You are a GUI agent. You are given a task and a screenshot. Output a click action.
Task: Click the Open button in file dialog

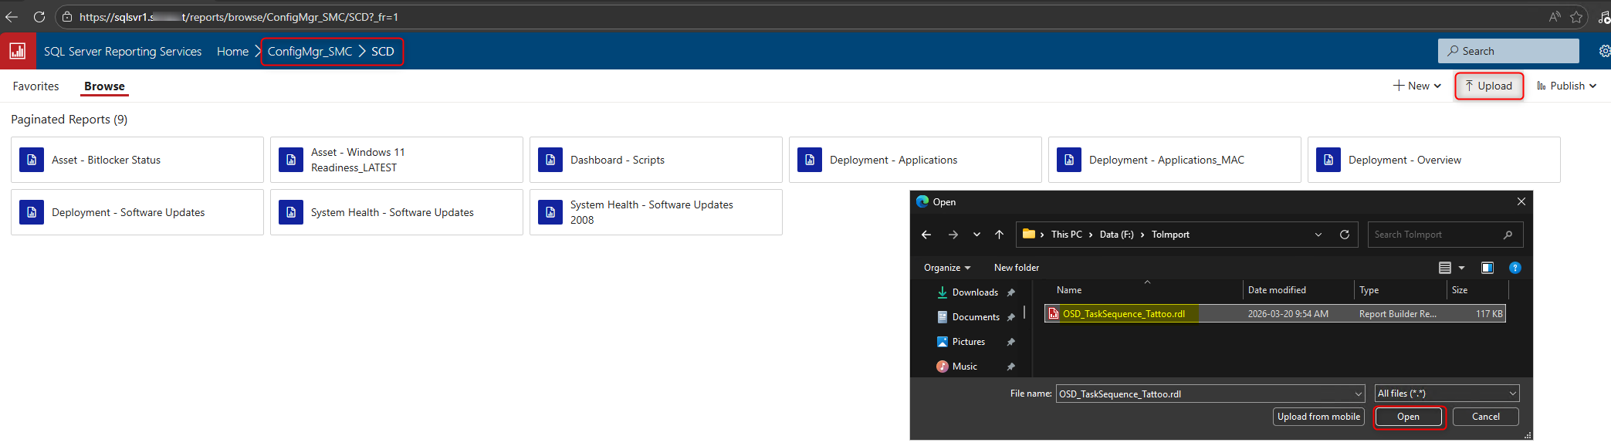[1408, 417]
